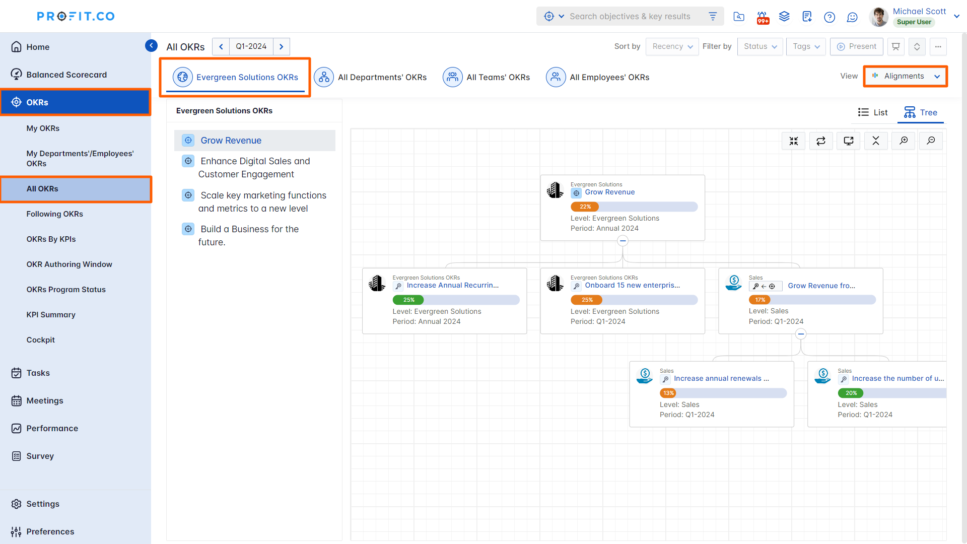
Task: Click the shrink-to-fit arrows canvas icon
Action: [794, 141]
